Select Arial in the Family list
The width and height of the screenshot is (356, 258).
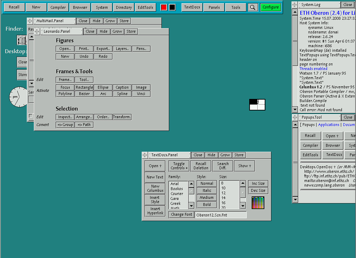coord(174,184)
